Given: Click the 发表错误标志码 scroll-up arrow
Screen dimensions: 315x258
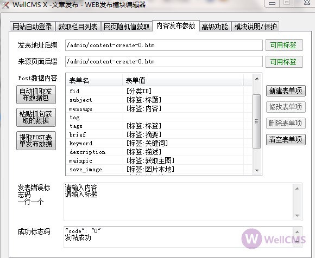Looking at the screenshot, I should (298, 189).
